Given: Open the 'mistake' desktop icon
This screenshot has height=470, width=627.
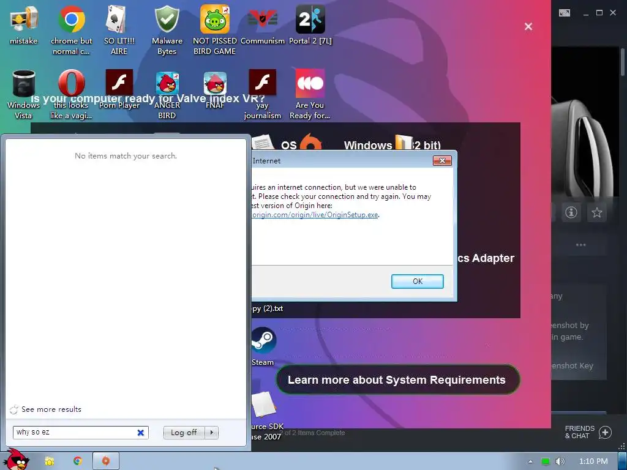Looking at the screenshot, I should (x=23, y=24).
